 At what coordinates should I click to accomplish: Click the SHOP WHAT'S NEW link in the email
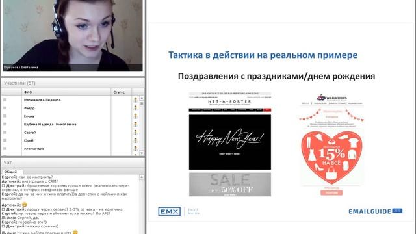[x=229, y=154]
